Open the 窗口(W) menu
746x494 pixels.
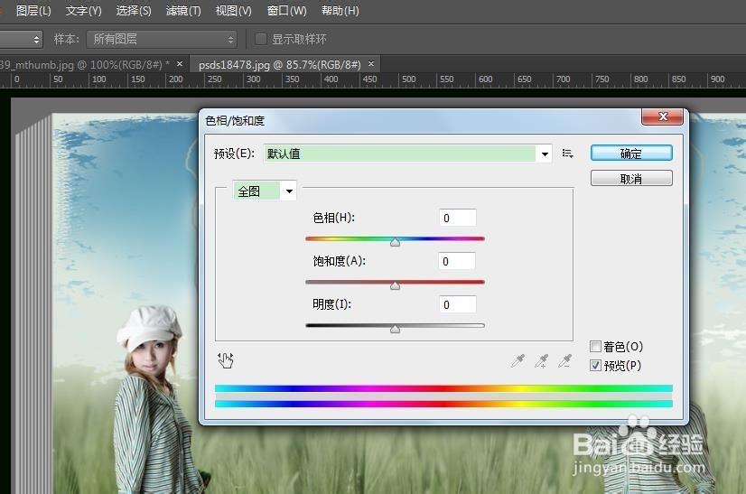(x=286, y=11)
